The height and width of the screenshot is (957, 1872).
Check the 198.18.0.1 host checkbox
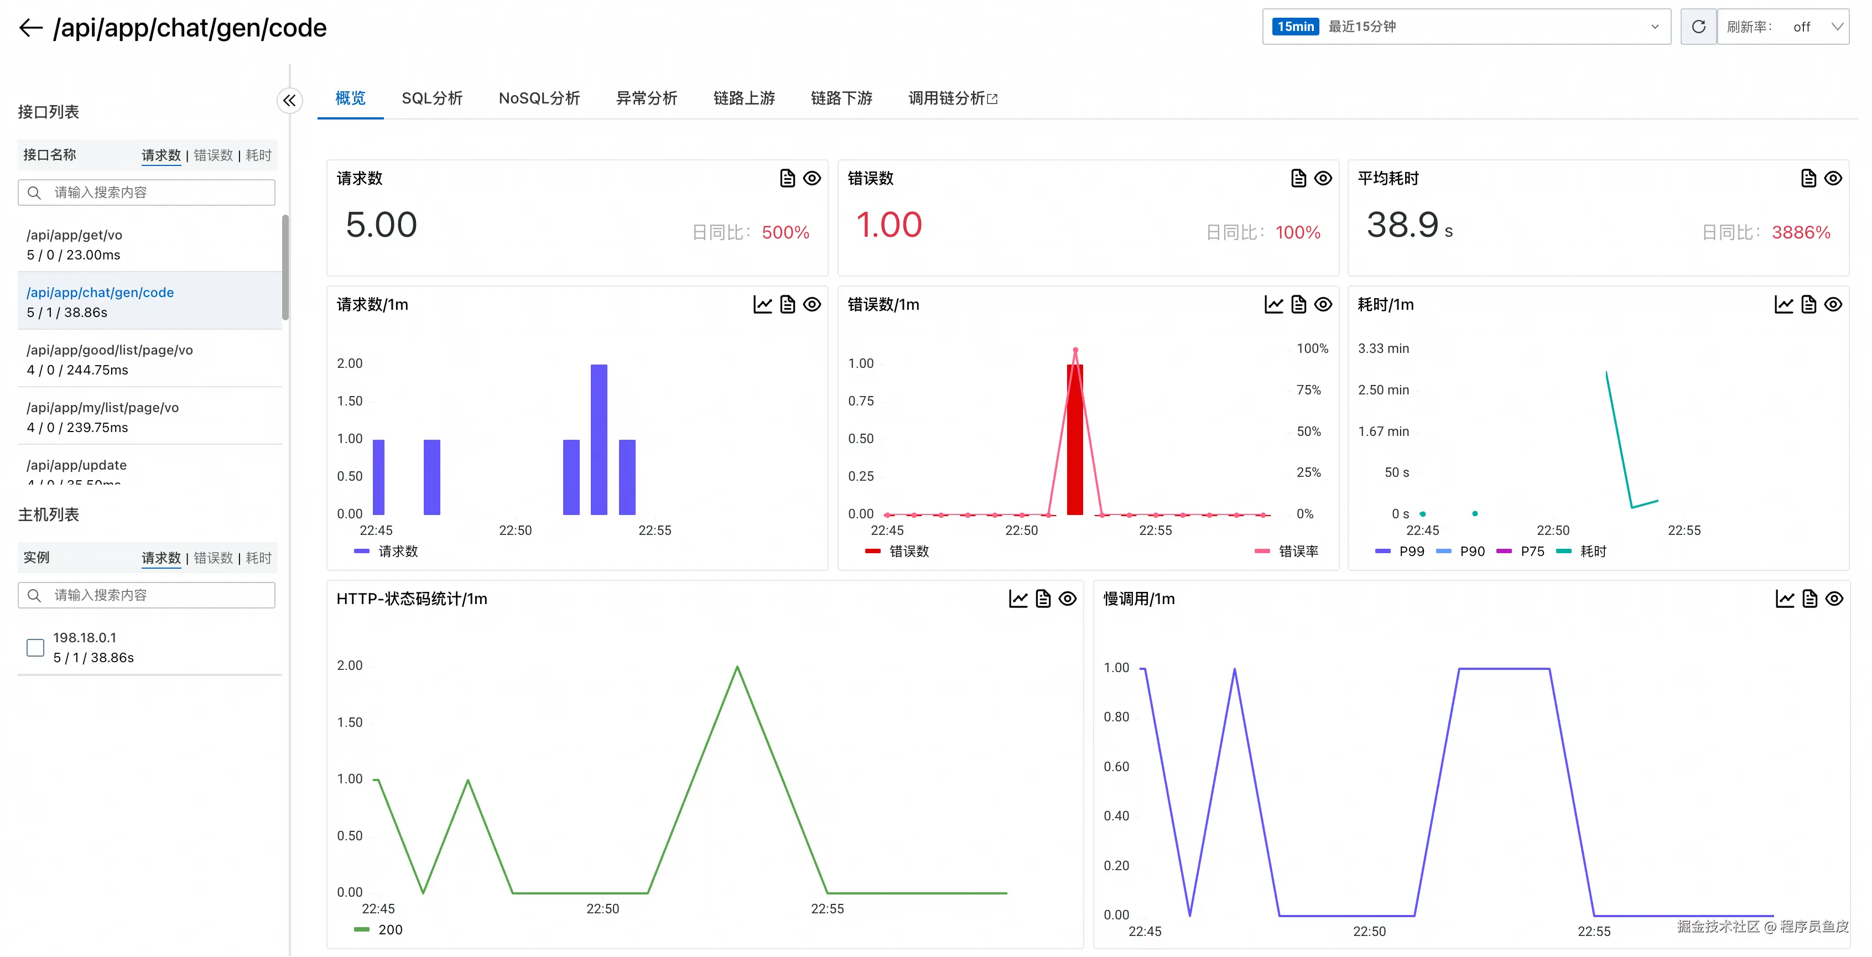(x=35, y=647)
